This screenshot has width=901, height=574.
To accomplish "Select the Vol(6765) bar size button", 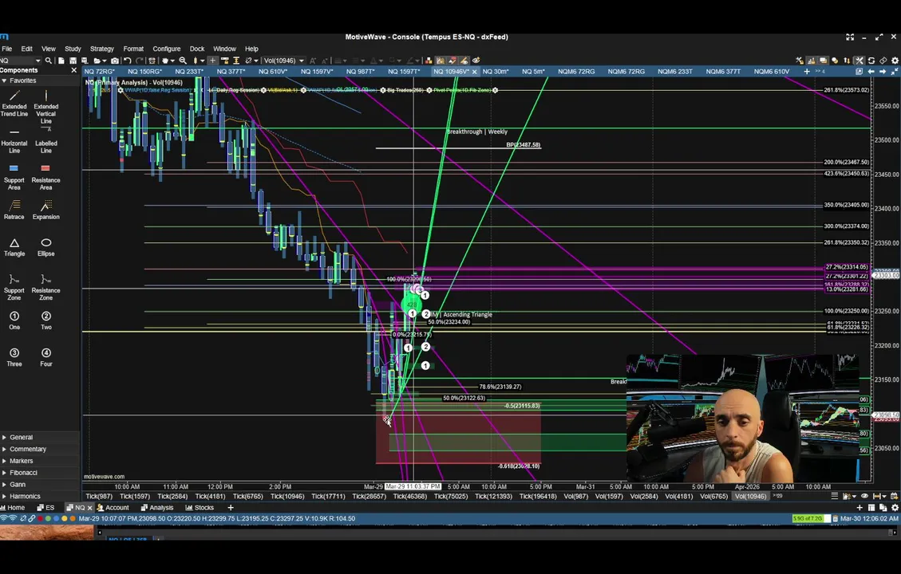I will 714,496.
